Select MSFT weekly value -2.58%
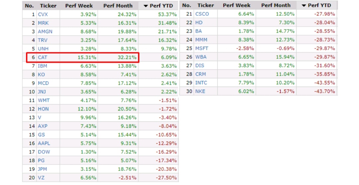Viewport: 359px width, 185px height. click(x=245, y=48)
